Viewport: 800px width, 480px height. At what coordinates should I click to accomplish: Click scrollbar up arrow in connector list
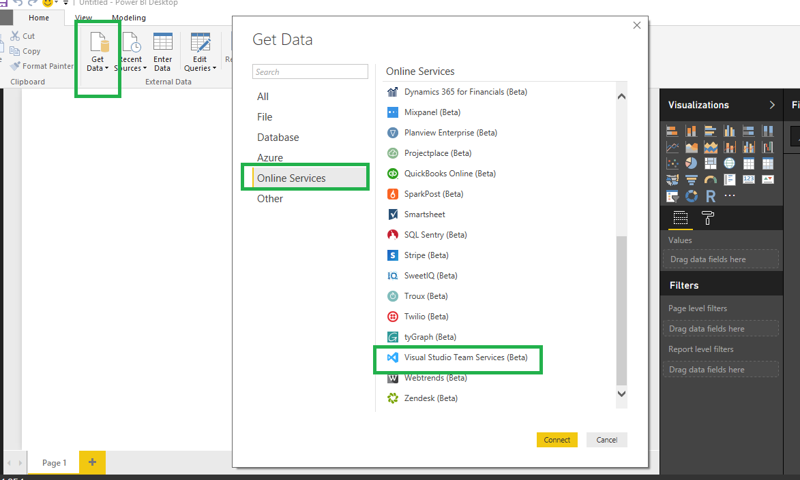click(x=621, y=96)
